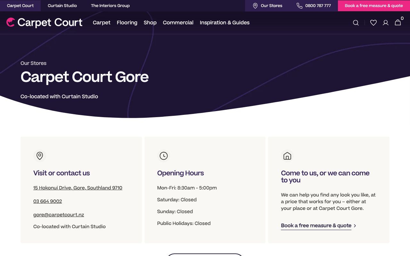Open the Shop menu

150,23
